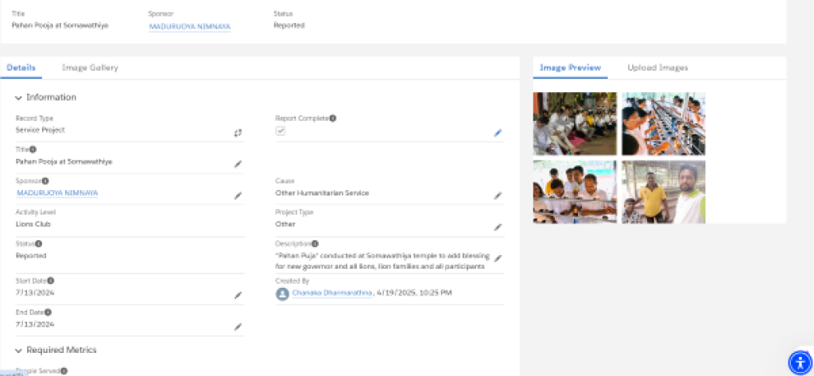Edit the Description pencil icon
The image size is (814, 376).
tap(498, 258)
